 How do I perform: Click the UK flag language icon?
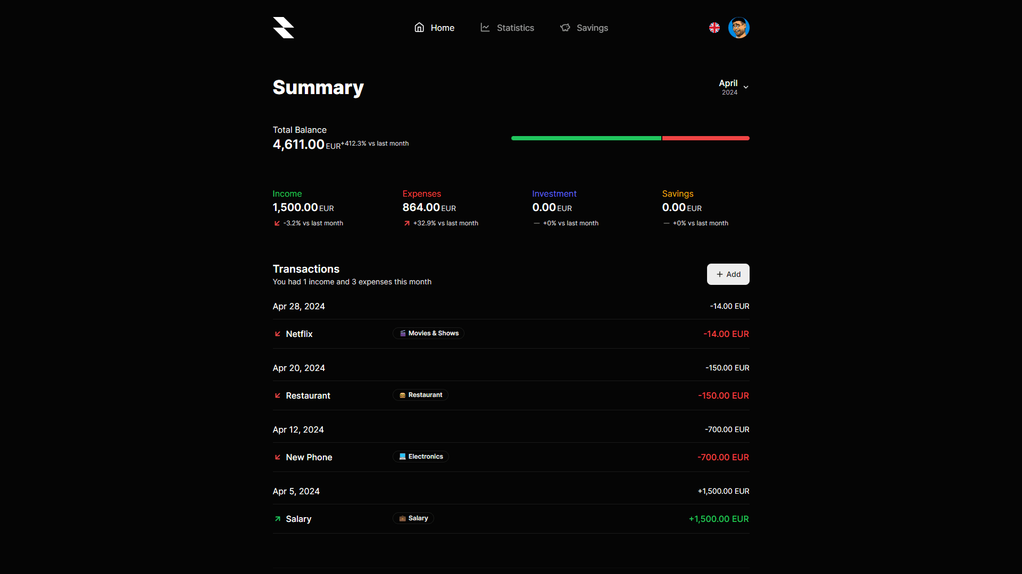(715, 28)
